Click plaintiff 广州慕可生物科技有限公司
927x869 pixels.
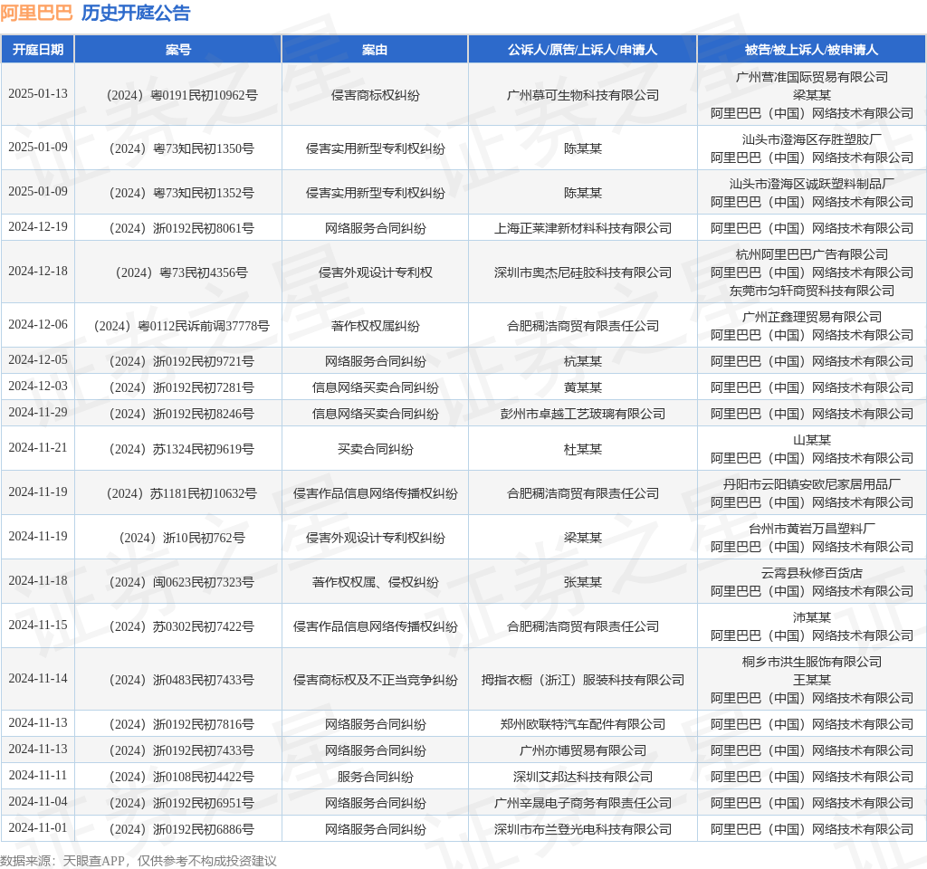pyautogui.click(x=582, y=95)
